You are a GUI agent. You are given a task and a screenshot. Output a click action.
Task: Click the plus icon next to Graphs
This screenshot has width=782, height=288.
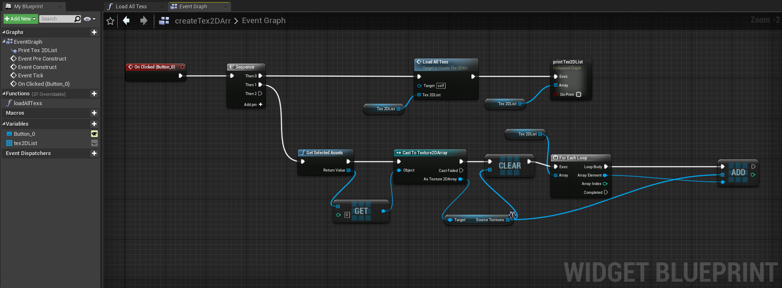[94, 32]
